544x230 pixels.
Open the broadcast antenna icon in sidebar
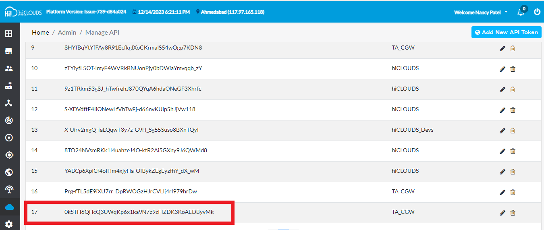(8, 190)
